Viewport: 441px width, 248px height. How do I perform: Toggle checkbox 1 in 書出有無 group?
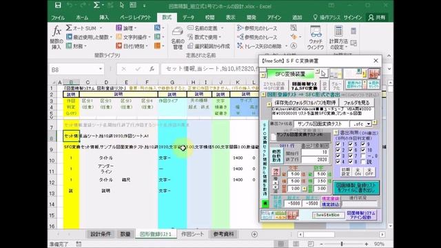coord(338,144)
